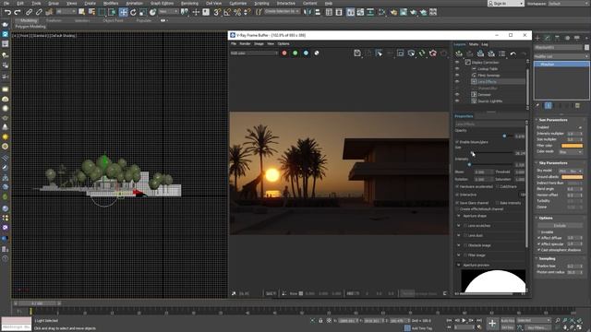Switch to the Stats tab
Screen dimensions: 591x332
click(x=474, y=44)
